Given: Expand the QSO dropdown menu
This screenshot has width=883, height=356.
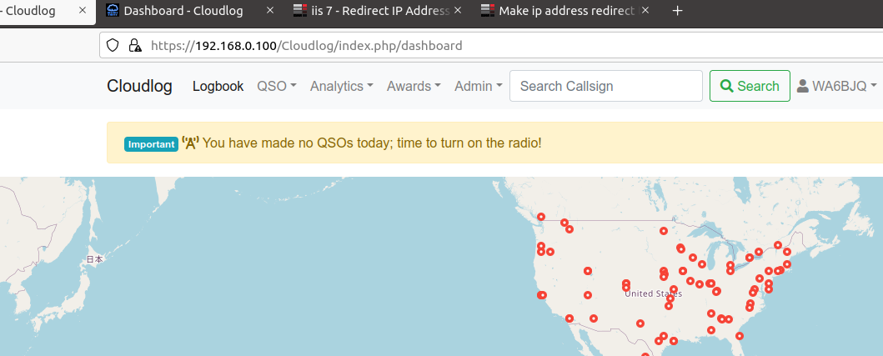Looking at the screenshot, I should 277,86.
